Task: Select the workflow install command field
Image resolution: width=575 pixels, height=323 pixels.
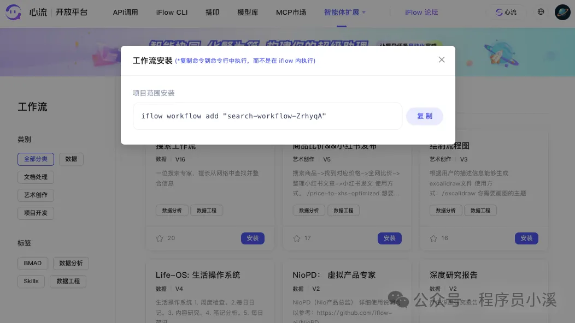Action: (267, 116)
